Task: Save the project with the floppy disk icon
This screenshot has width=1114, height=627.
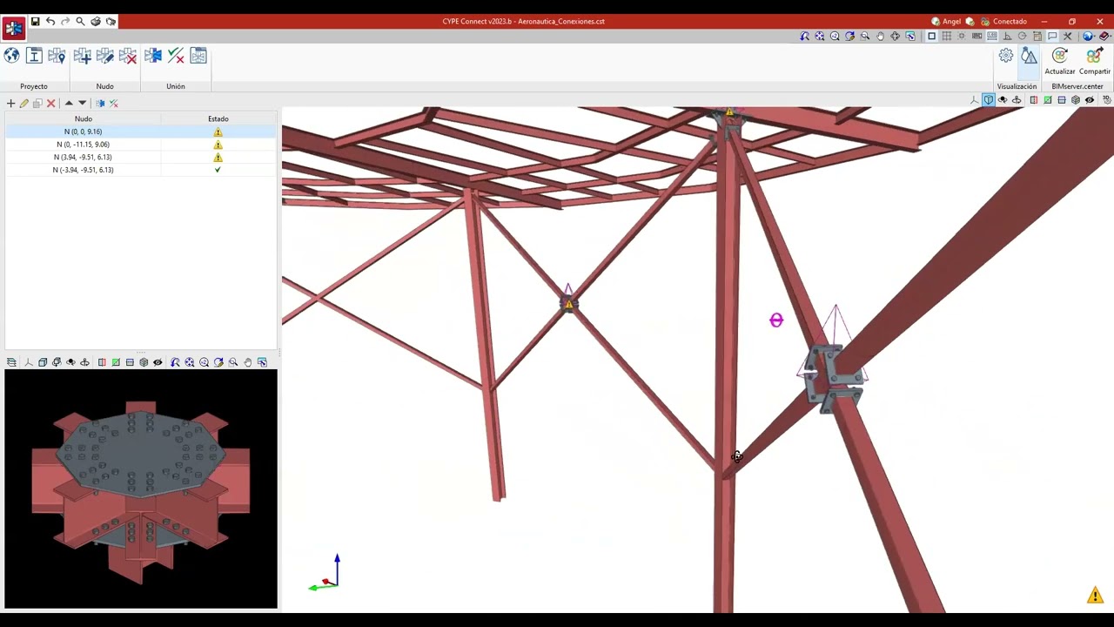Action: pos(35,21)
